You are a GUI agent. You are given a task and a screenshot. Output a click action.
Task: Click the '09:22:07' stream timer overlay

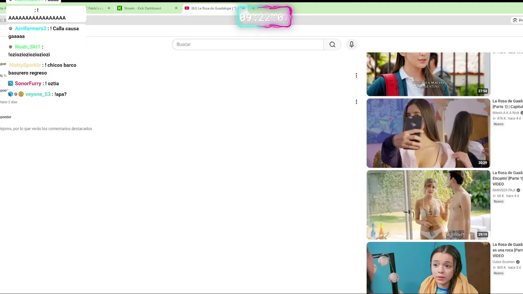click(x=265, y=17)
